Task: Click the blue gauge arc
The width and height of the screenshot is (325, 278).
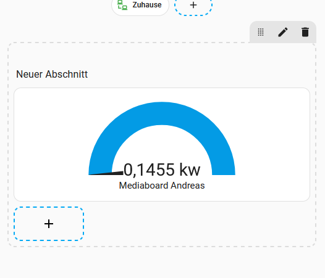Action: pos(162,113)
